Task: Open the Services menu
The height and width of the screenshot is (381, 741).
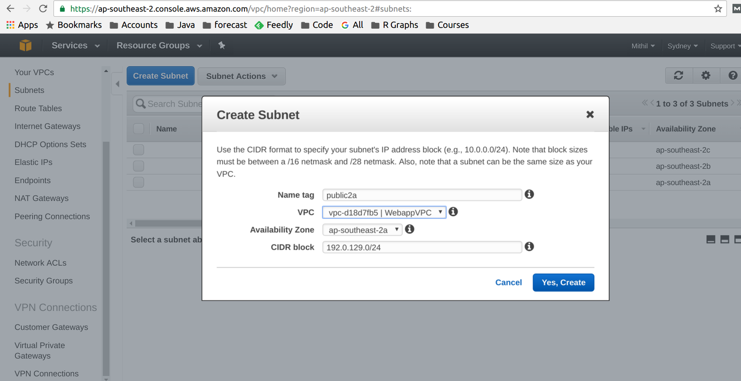Action: (x=75, y=45)
